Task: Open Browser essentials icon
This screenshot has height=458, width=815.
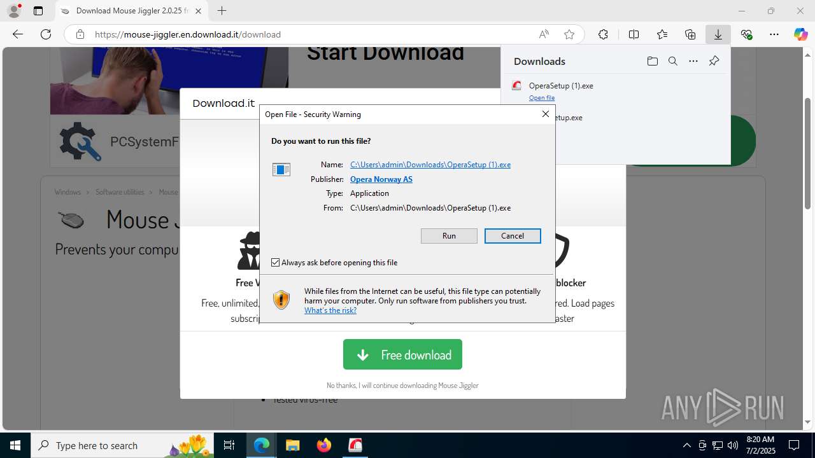Action: [746, 34]
